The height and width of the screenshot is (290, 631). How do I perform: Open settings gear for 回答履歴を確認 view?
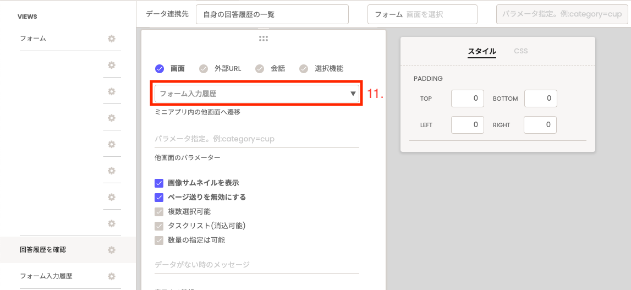coord(112,250)
